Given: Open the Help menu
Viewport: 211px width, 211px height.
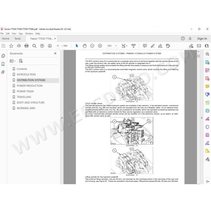Looking at the screenshot, I should pyautogui.click(x=38, y=33).
